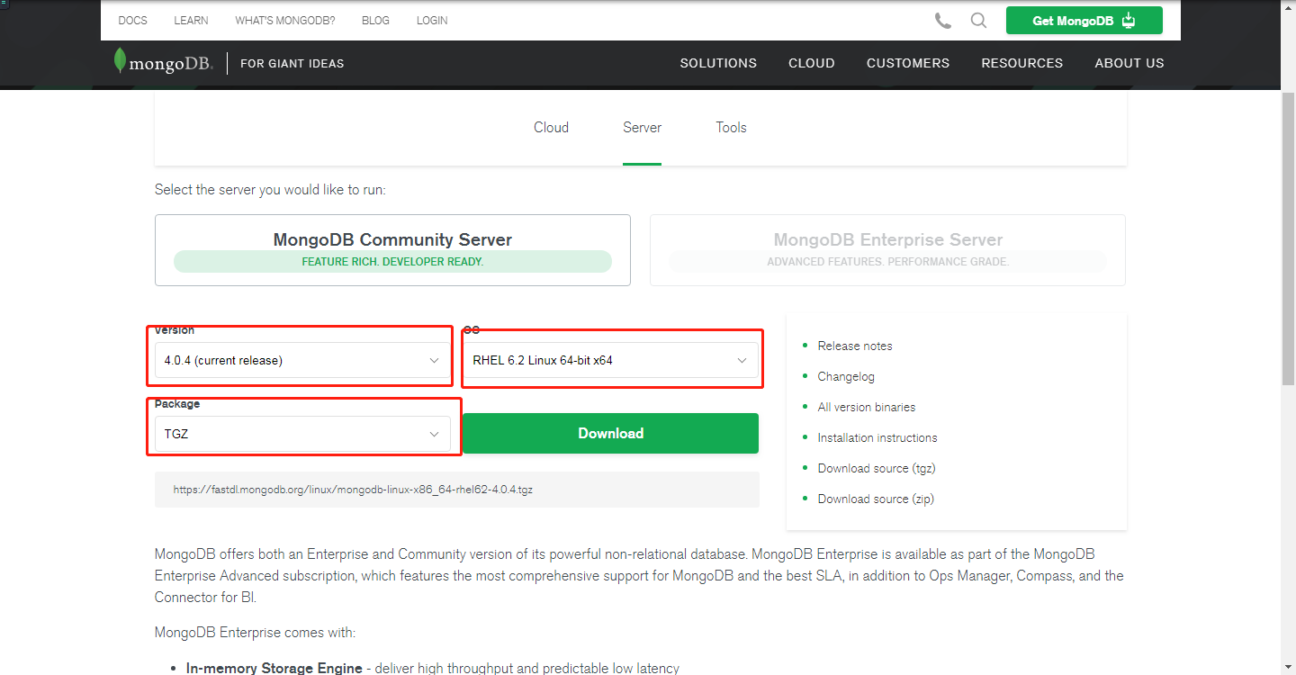Open Installation instructions link
The image size is (1296, 675).
coord(877,437)
